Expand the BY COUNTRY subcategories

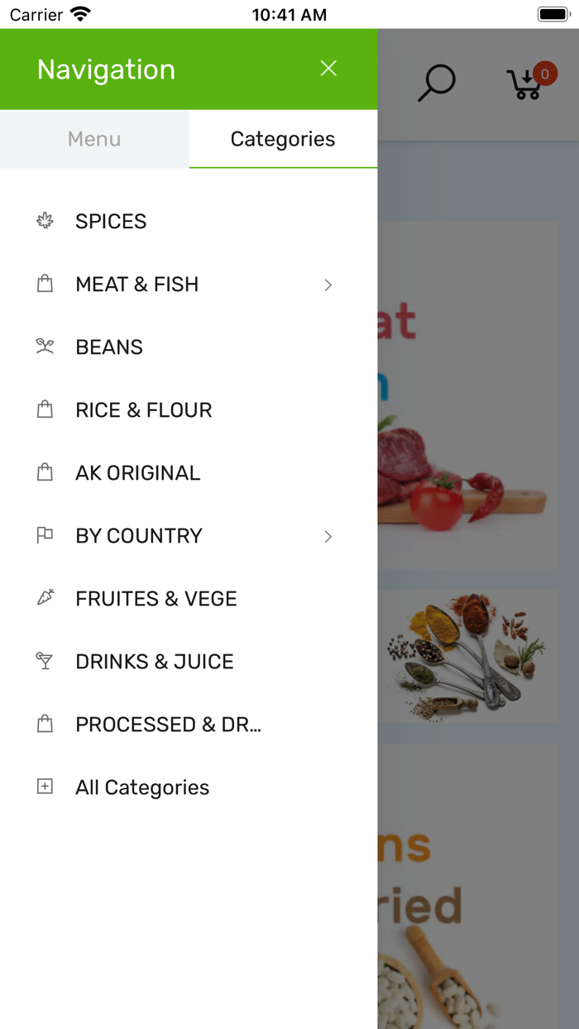coord(328,536)
